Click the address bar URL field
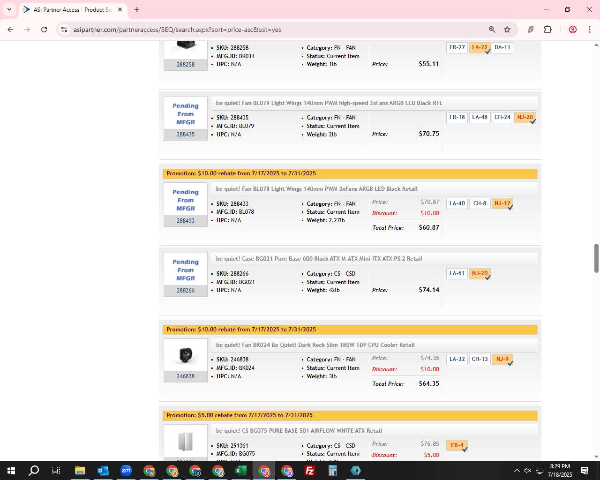This screenshot has width=600, height=480. (x=277, y=30)
